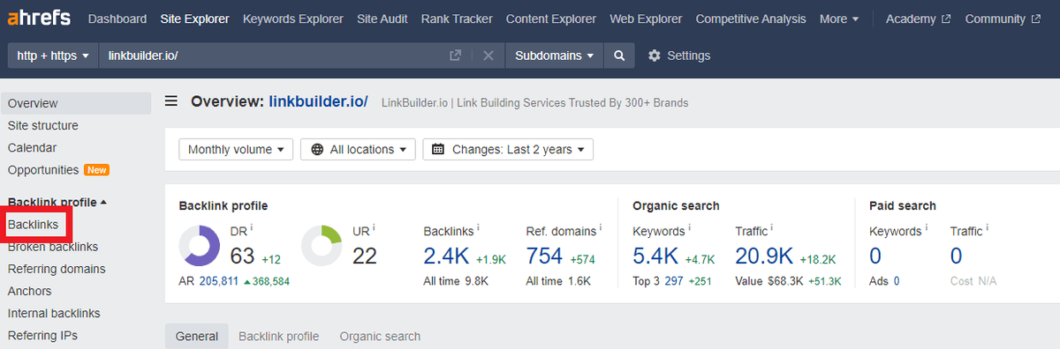Open the Subdomains mode dropdown
Image resolution: width=1060 pixels, height=349 pixels.
tap(555, 56)
